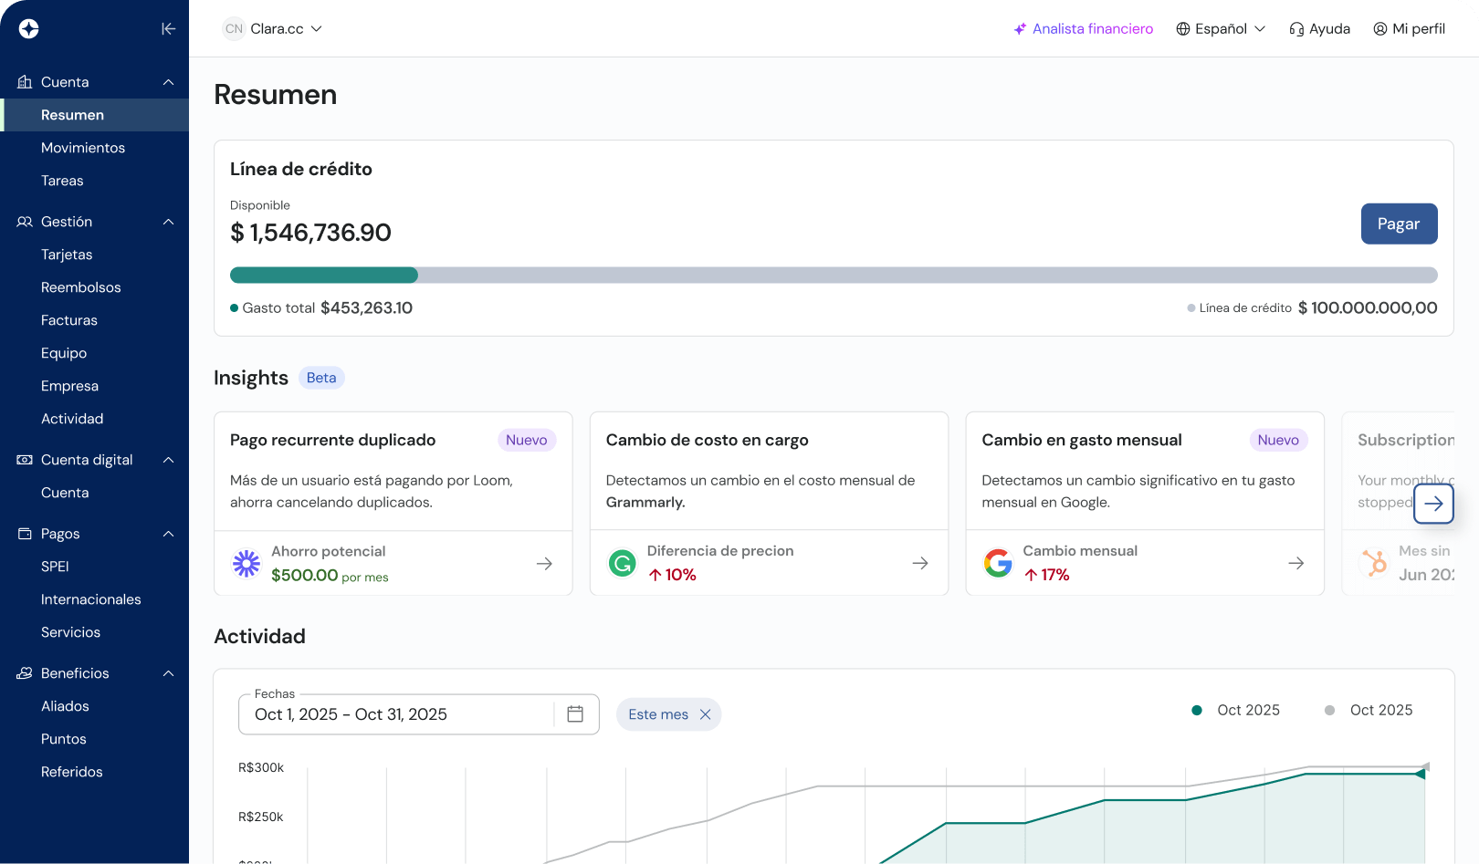Collapse the Pagos section in the sidebar

[168, 534]
